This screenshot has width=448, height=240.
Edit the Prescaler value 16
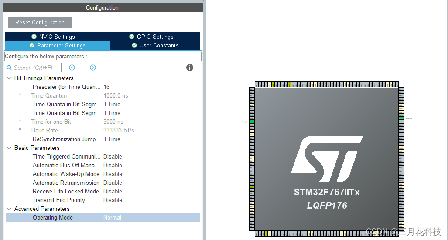pyautogui.click(x=106, y=87)
